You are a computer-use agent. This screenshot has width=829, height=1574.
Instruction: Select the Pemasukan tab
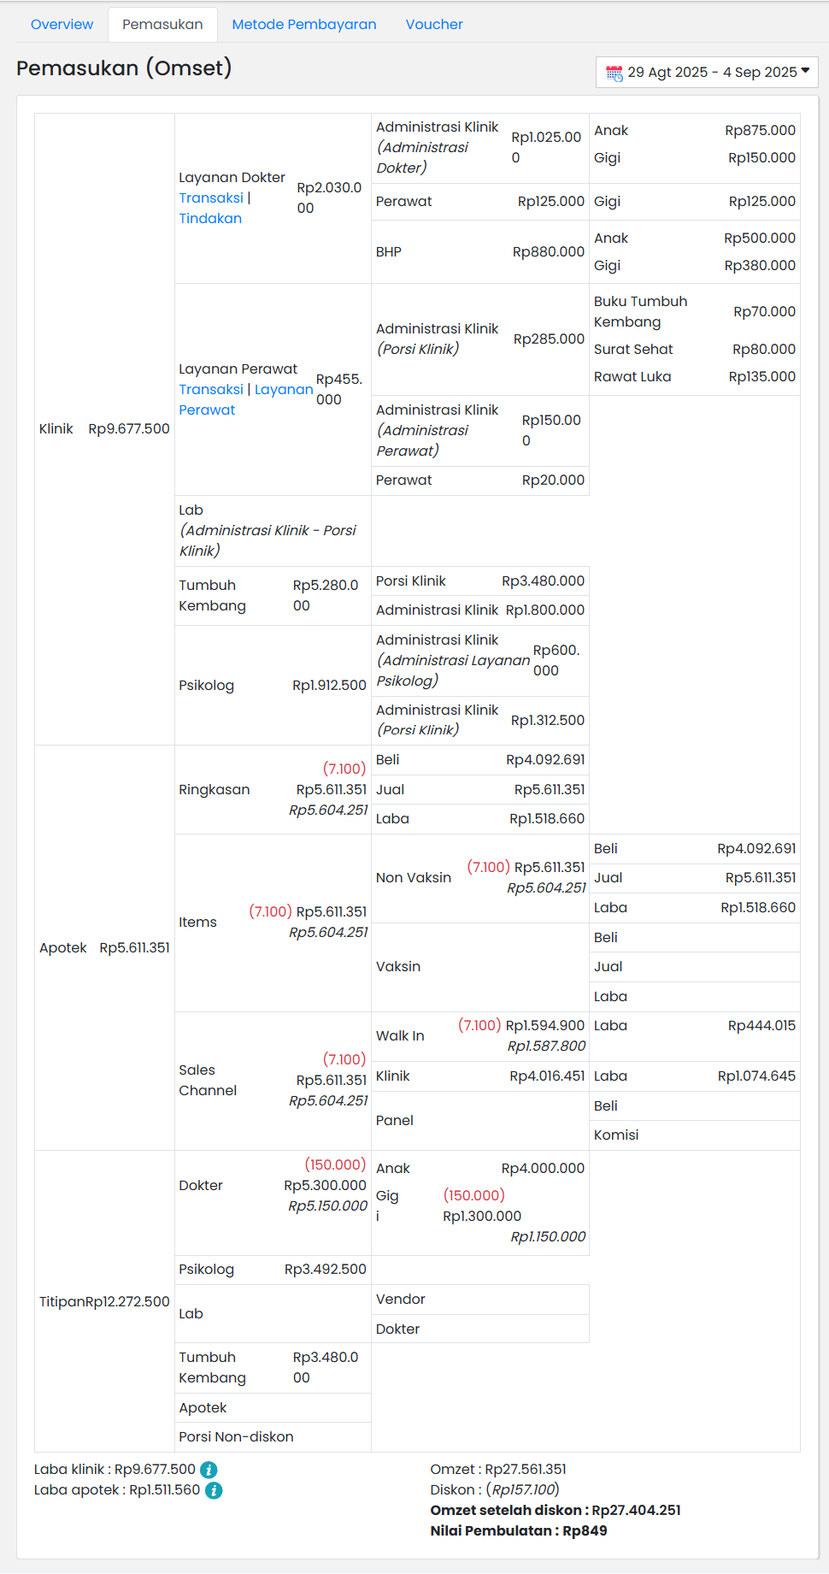point(162,24)
